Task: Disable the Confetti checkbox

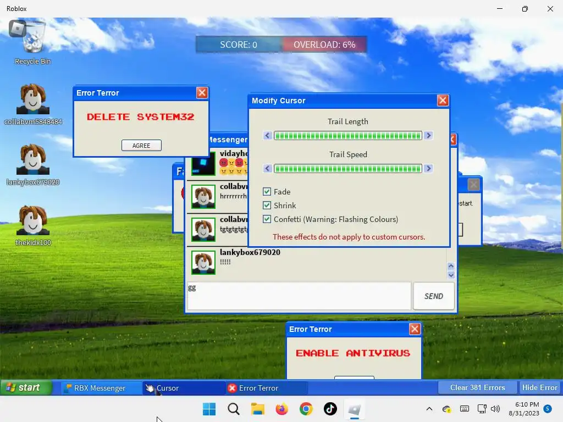Action: click(267, 219)
